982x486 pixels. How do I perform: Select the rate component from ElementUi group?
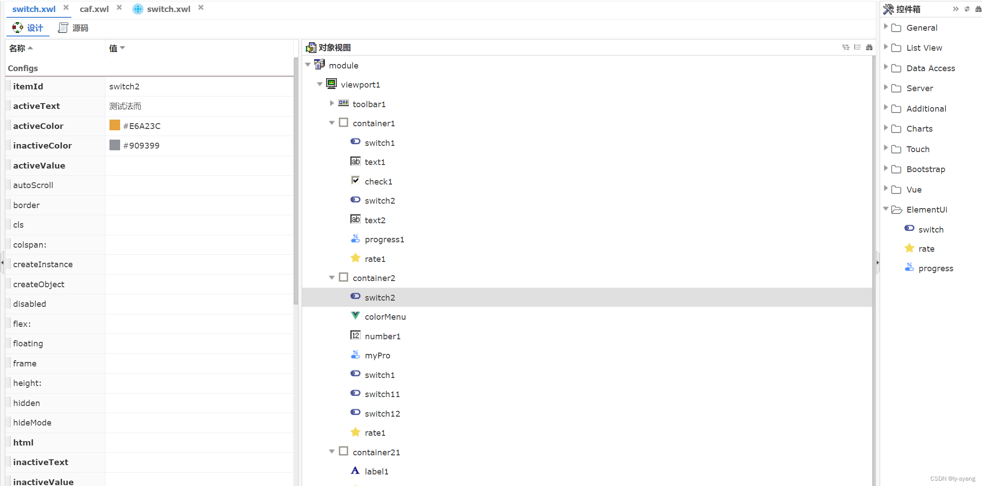point(926,249)
